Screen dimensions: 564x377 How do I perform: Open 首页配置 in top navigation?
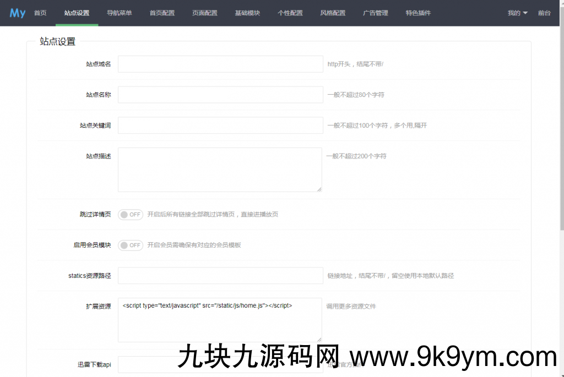click(162, 13)
